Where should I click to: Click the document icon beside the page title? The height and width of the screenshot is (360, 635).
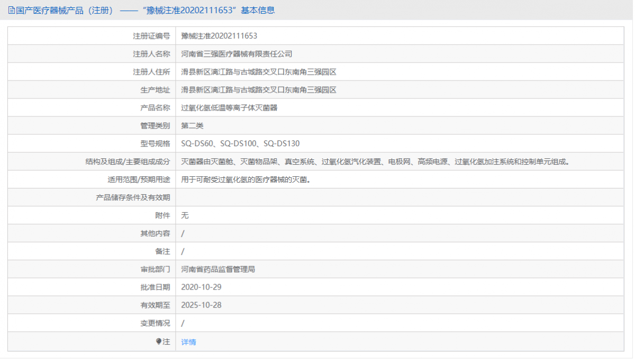point(12,10)
